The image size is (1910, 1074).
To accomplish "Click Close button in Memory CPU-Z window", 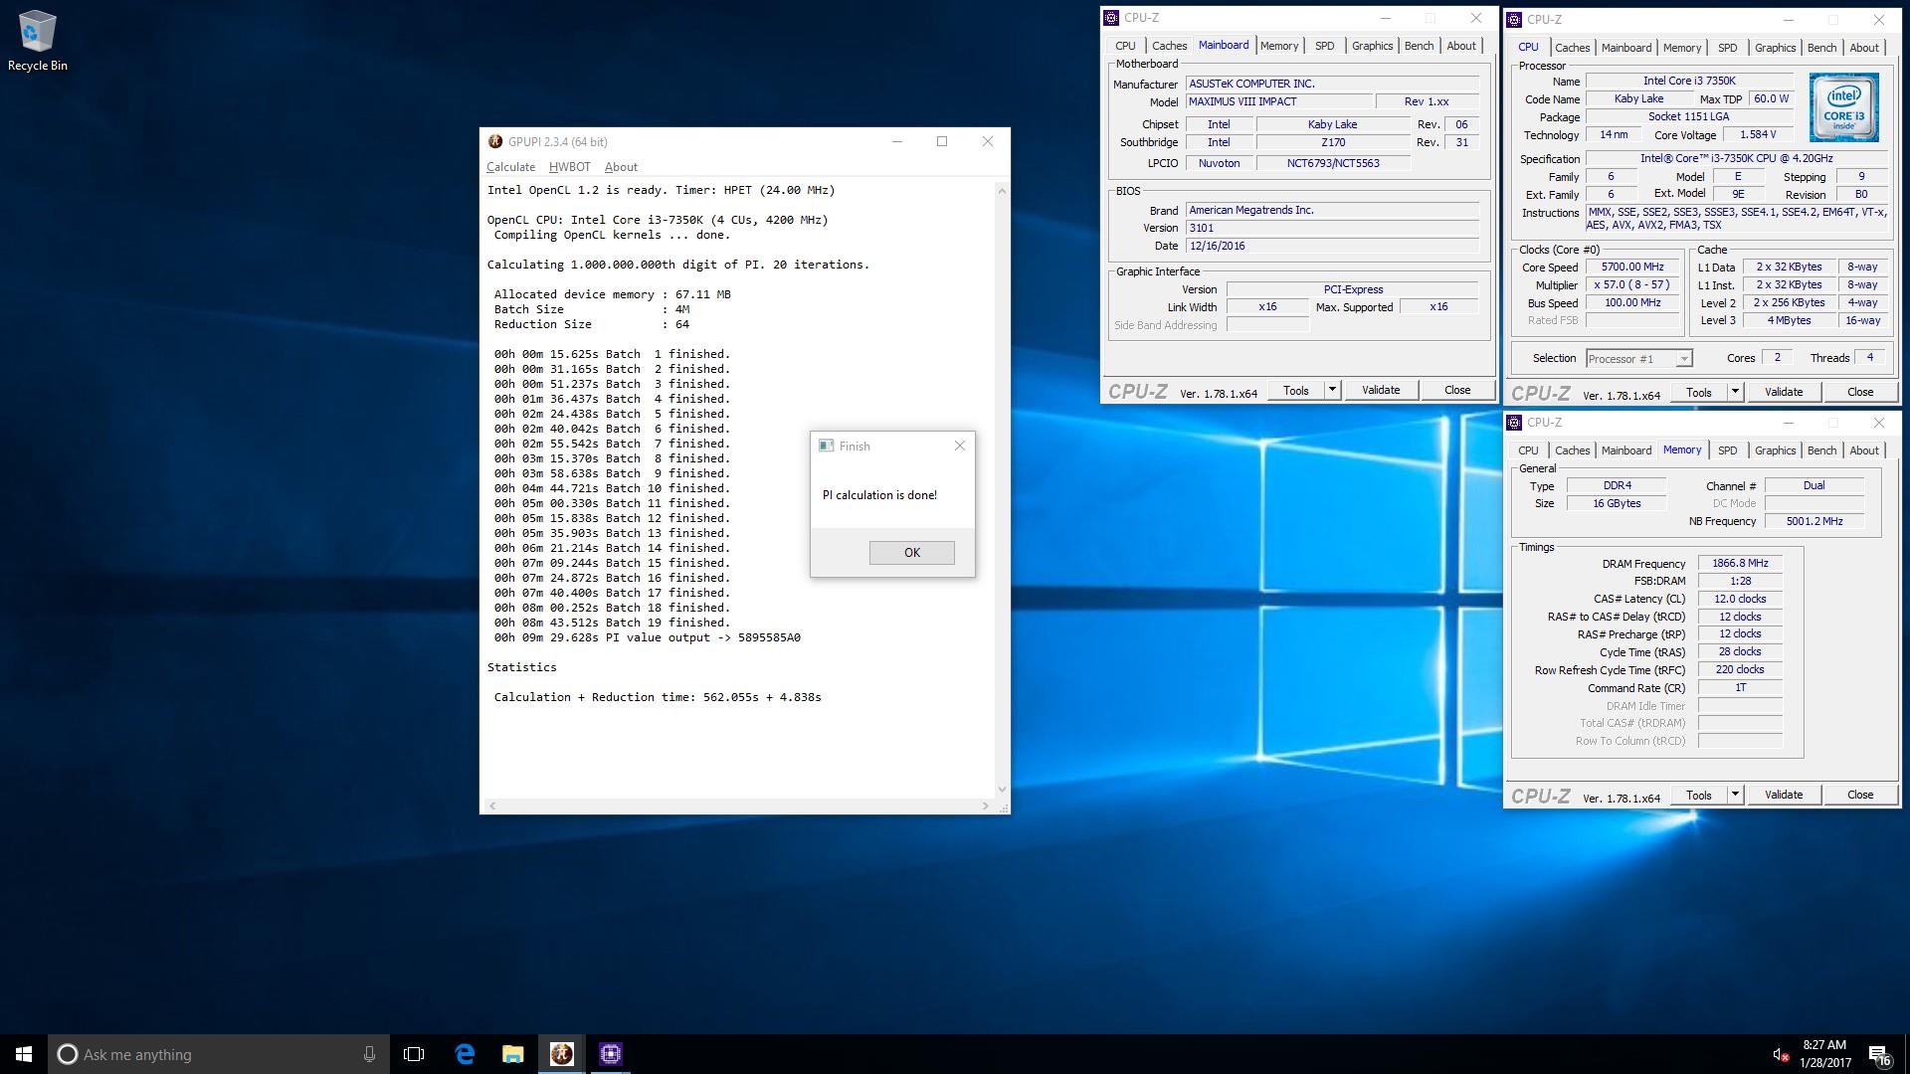I will [1860, 795].
